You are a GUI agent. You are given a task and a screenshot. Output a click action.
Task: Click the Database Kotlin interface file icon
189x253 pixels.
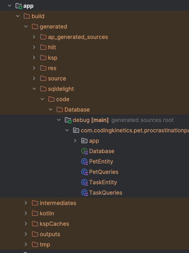point(85,151)
